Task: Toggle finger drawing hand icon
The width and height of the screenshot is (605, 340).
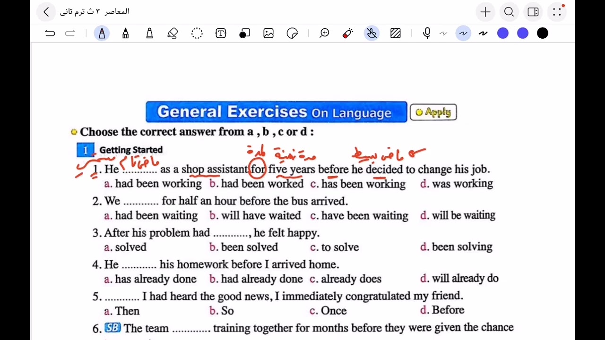Action: 372,33
